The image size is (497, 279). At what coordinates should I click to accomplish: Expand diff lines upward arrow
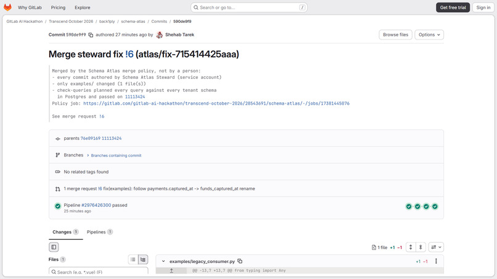171,271
